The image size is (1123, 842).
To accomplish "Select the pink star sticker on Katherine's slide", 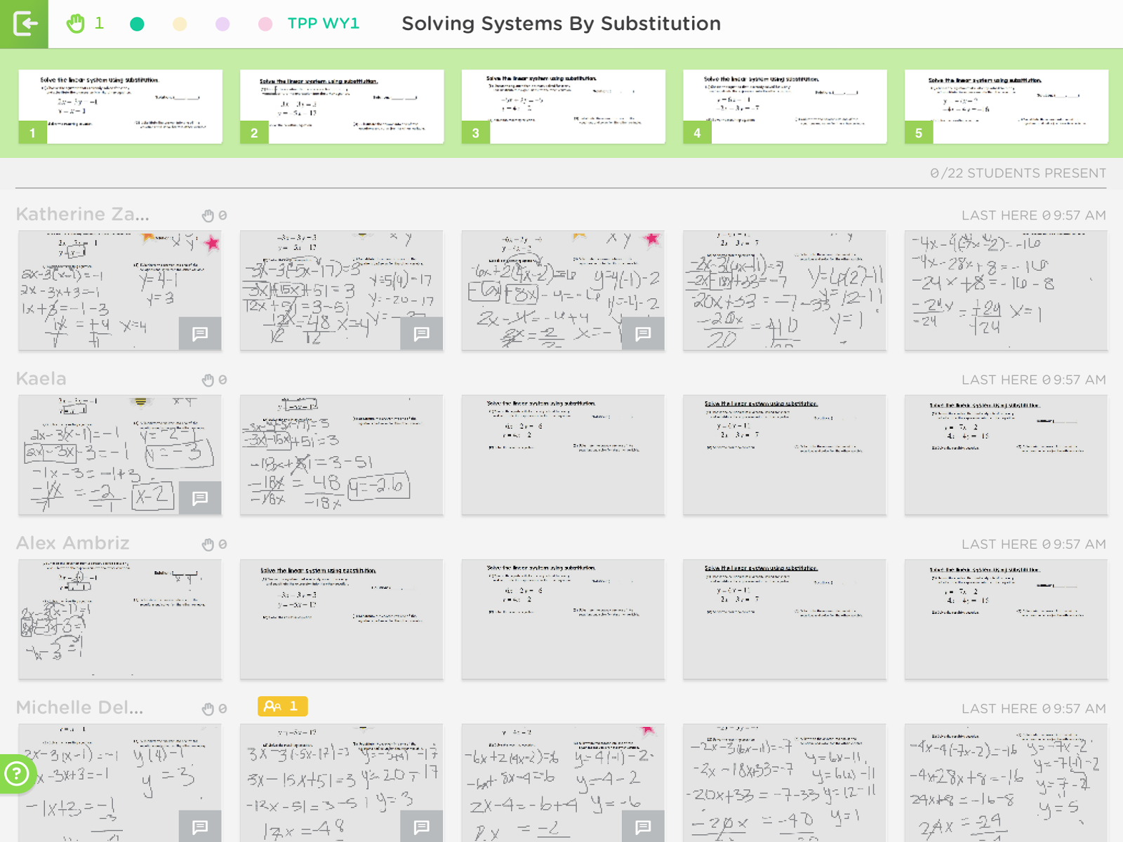I will [212, 243].
